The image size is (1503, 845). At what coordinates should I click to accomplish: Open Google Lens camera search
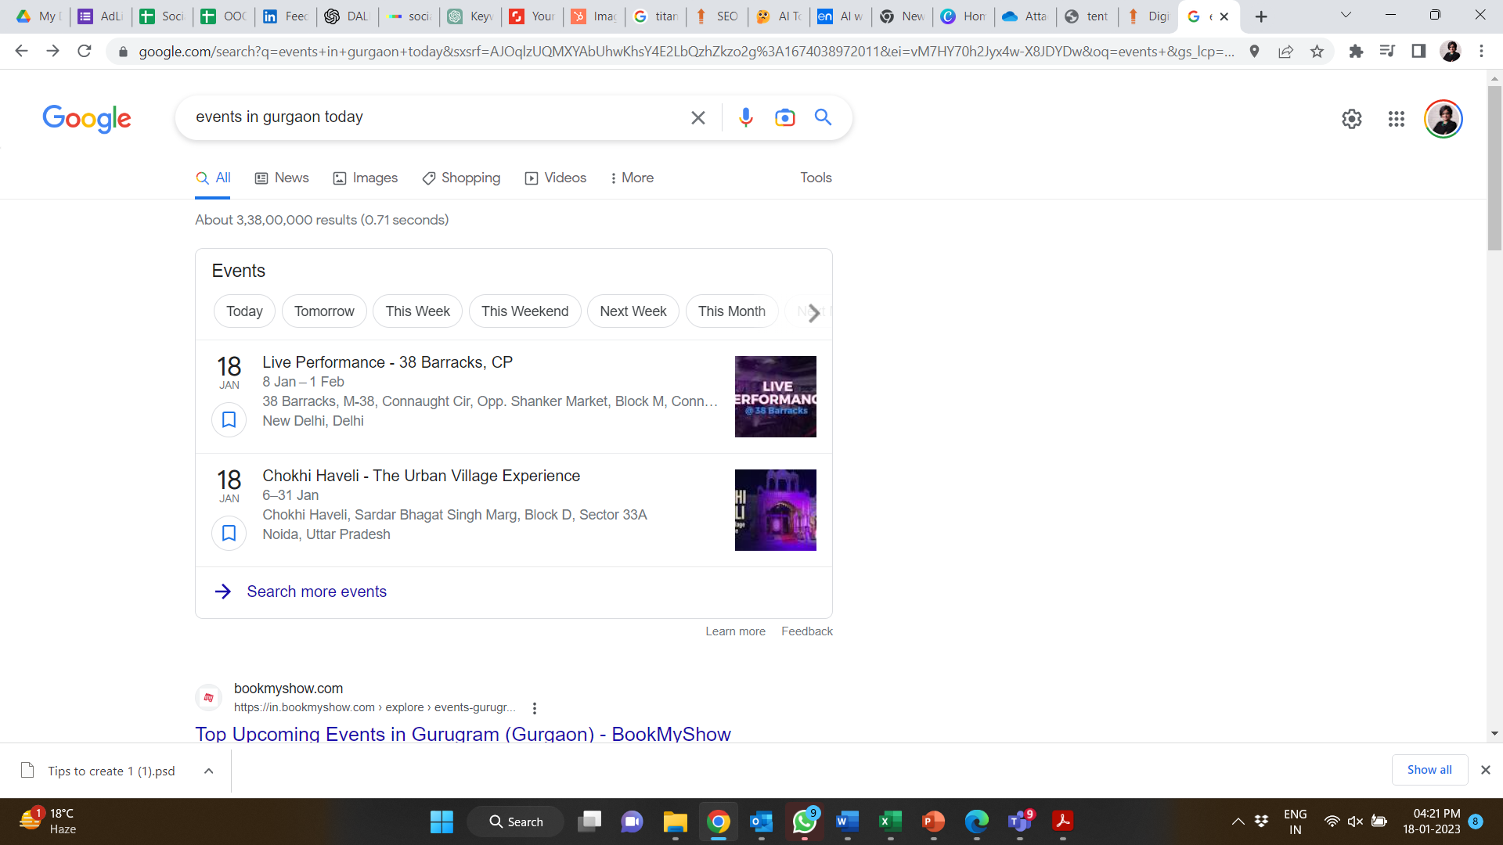coord(785,117)
